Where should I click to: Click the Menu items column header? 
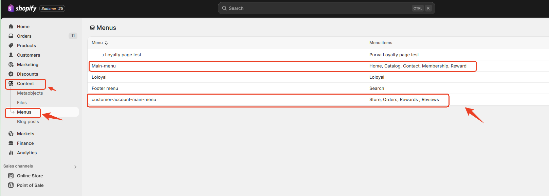(381, 43)
